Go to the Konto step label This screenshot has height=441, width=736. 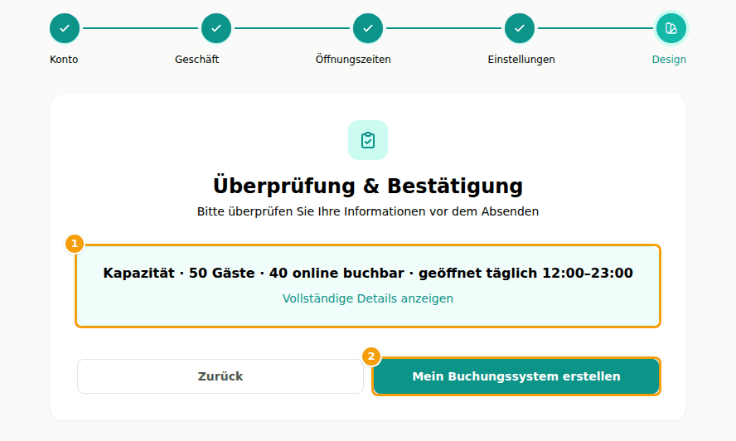tap(64, 60)
